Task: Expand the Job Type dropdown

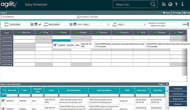Action: coord(145,24)
